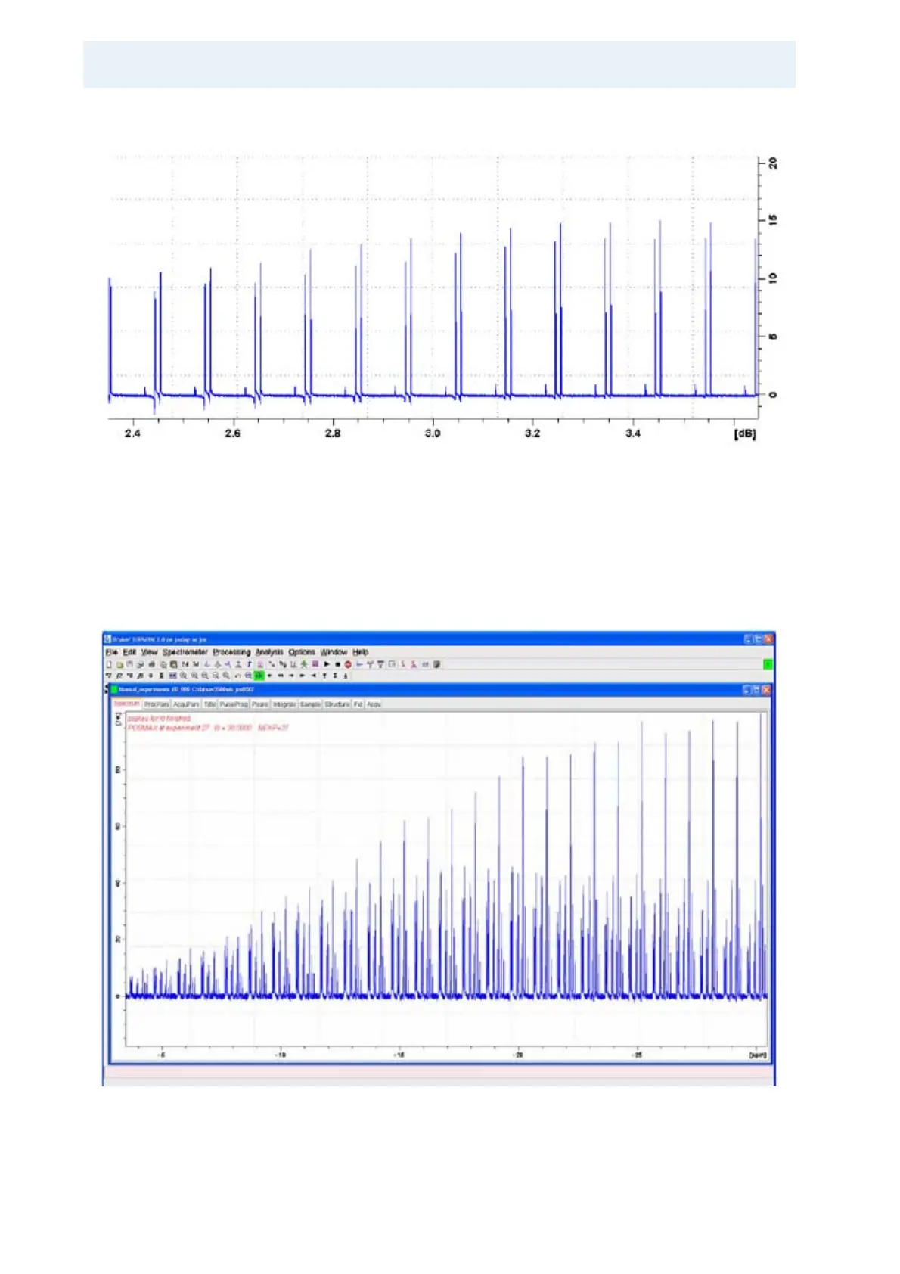Open the Analysis menu
Image resolution: width=900 pixels, height=1274 pixels.
tap(269, 652)
